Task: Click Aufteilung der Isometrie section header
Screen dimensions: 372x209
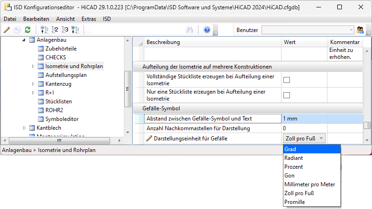Action: point(248,67)
